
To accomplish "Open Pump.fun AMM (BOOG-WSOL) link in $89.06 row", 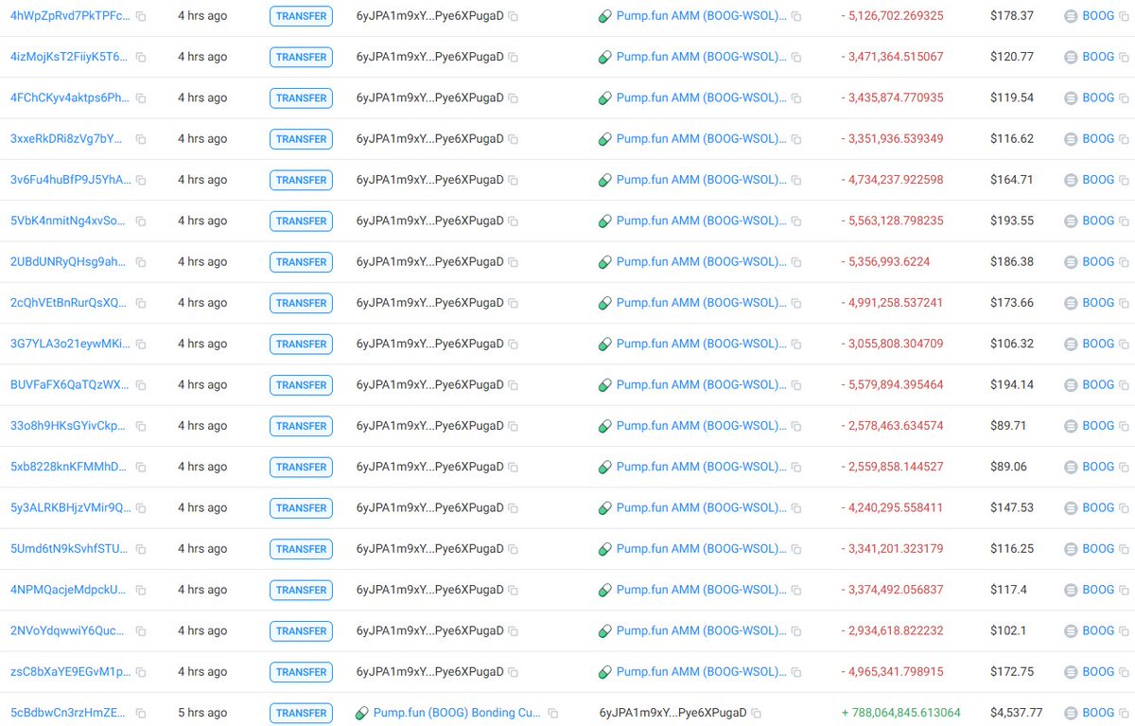I will coord(701,467).
